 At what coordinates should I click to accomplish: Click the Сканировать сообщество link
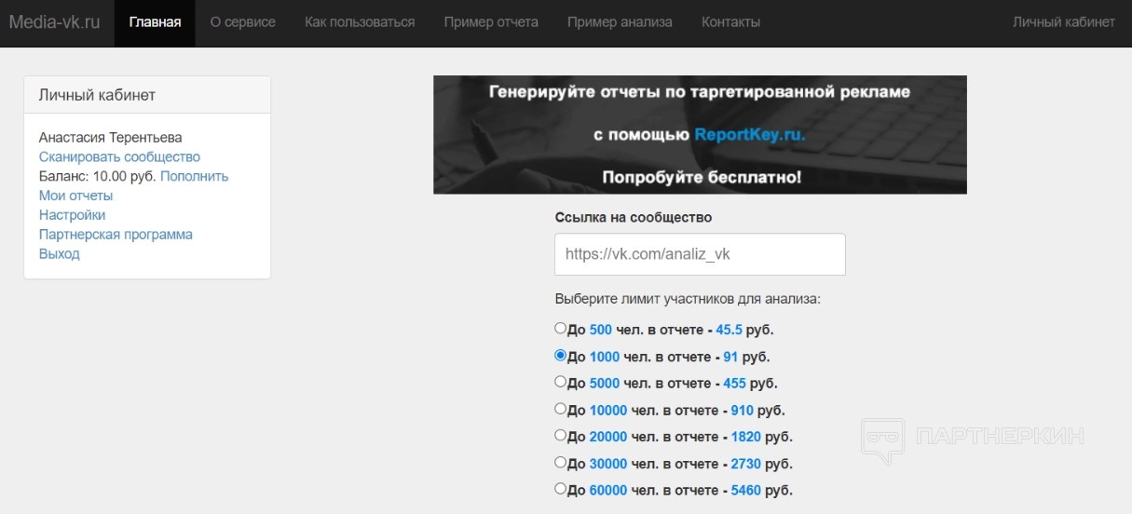[119, 157]
